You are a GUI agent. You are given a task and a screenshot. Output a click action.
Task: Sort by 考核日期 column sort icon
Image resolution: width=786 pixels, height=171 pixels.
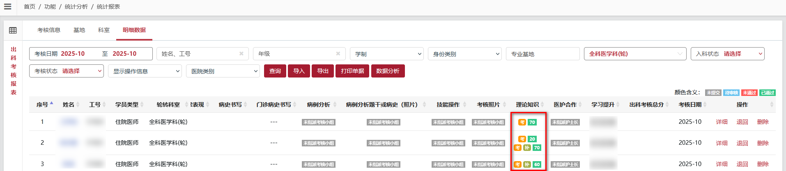click(705, 105)
